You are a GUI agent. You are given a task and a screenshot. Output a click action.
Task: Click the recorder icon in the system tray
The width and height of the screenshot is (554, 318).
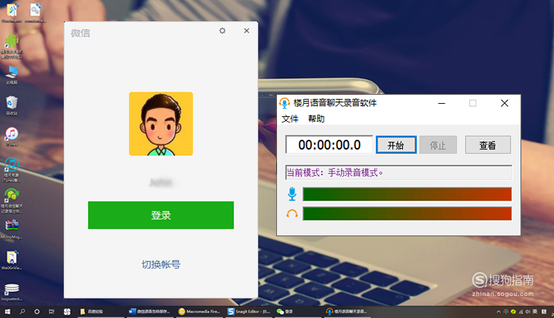[506, 311]
